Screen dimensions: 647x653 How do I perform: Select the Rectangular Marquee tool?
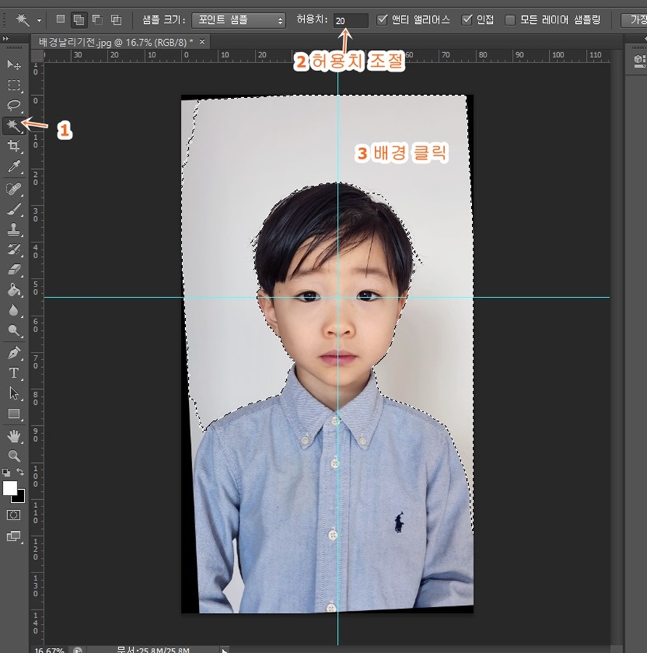tap(14, 85)
